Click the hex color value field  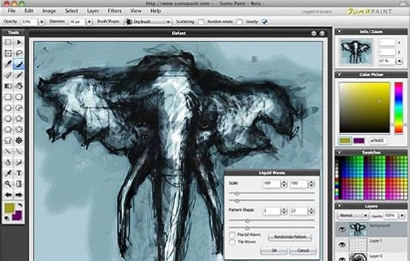coord(378,140)
